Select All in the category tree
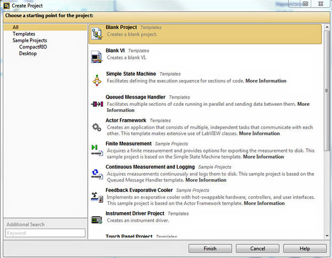 pyautogui.click(x=15, y=27)
